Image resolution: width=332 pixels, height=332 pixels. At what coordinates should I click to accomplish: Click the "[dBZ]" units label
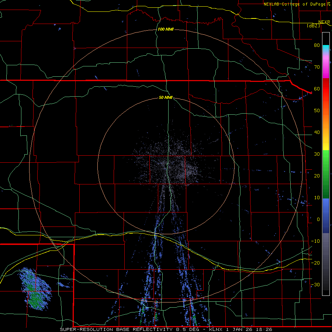click(x=313, y=25)
